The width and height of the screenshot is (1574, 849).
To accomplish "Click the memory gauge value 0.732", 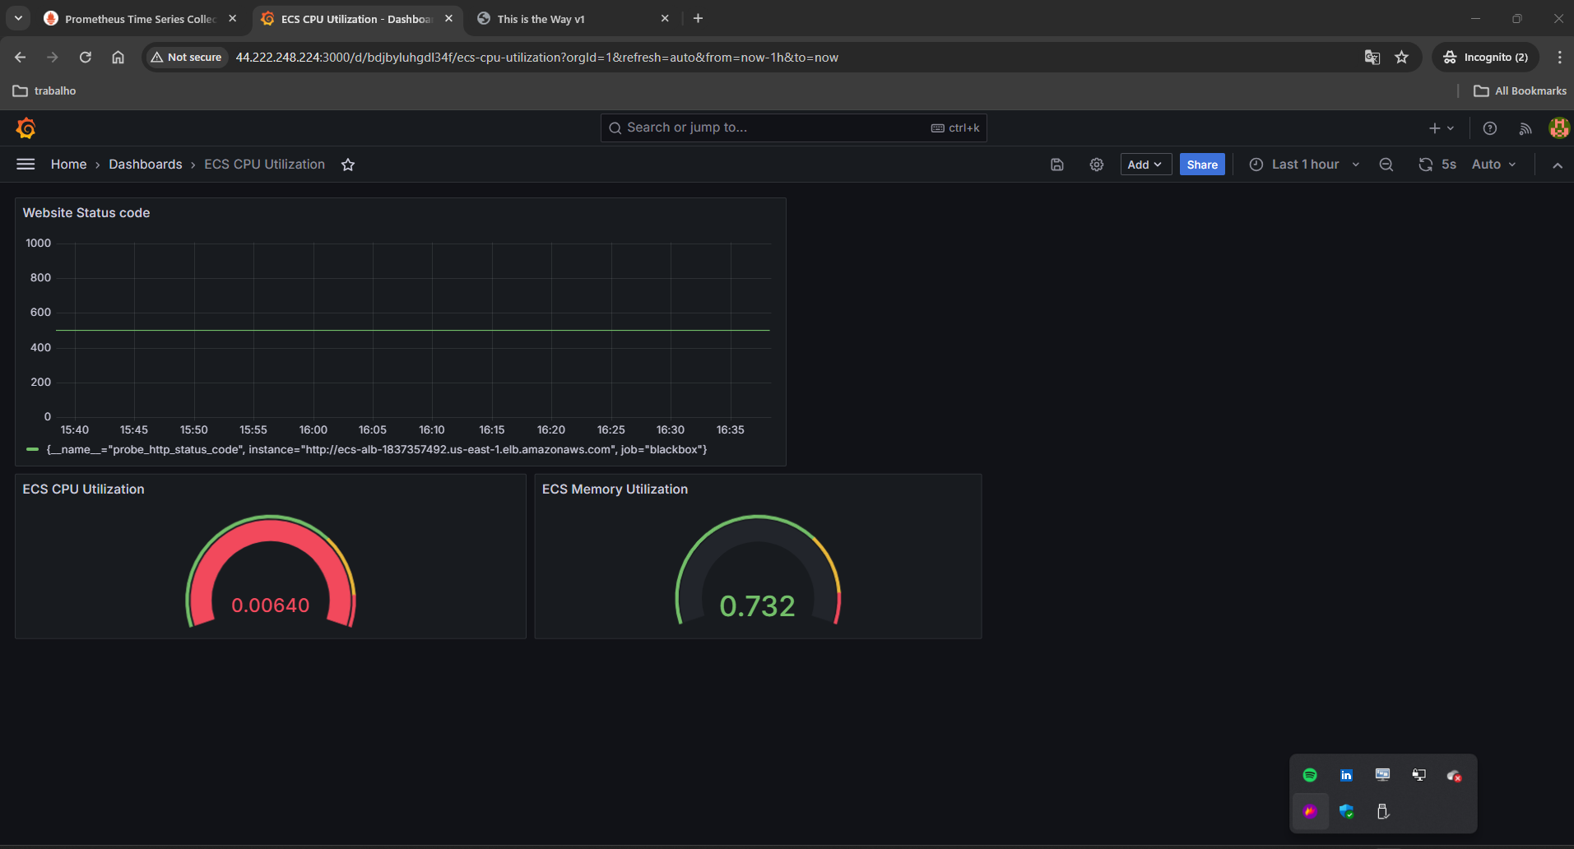I will (x=757, y=606).
